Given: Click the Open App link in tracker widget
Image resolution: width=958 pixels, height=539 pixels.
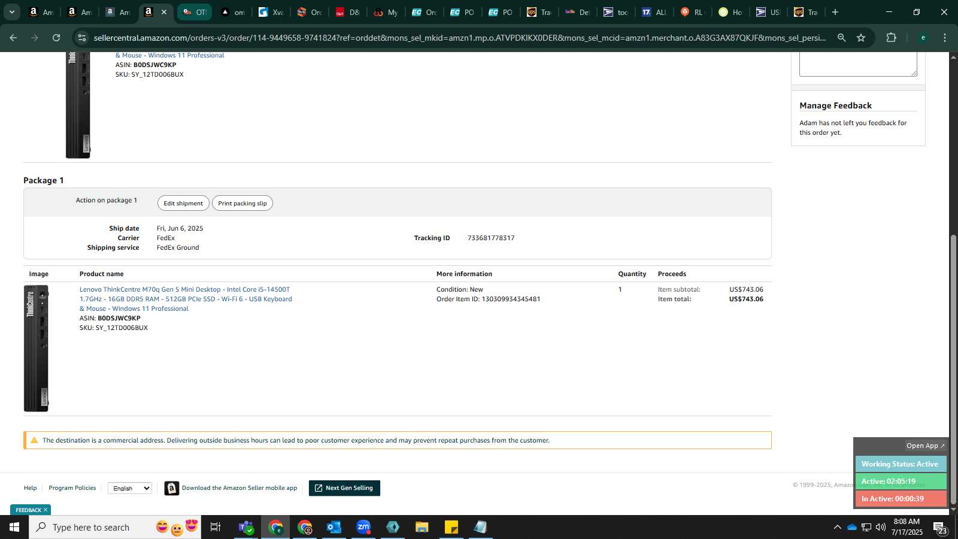Looking at the screenshot, I should coord(925,446).
